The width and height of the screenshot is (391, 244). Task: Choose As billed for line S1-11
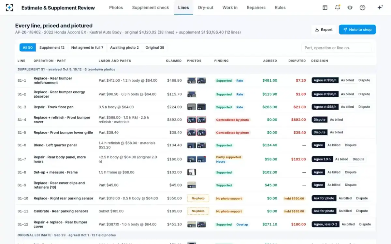pyautogui.click(x=345, y=211)
